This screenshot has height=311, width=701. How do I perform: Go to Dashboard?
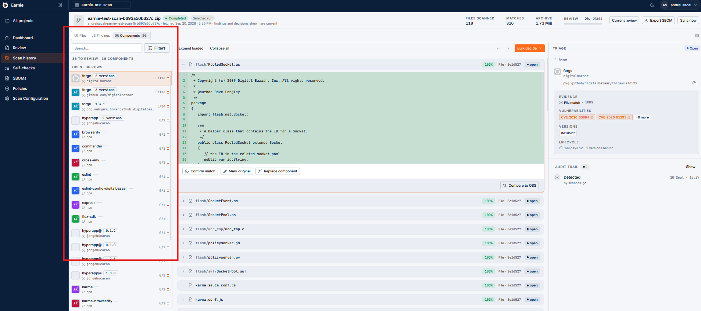[x=23, y=38]
